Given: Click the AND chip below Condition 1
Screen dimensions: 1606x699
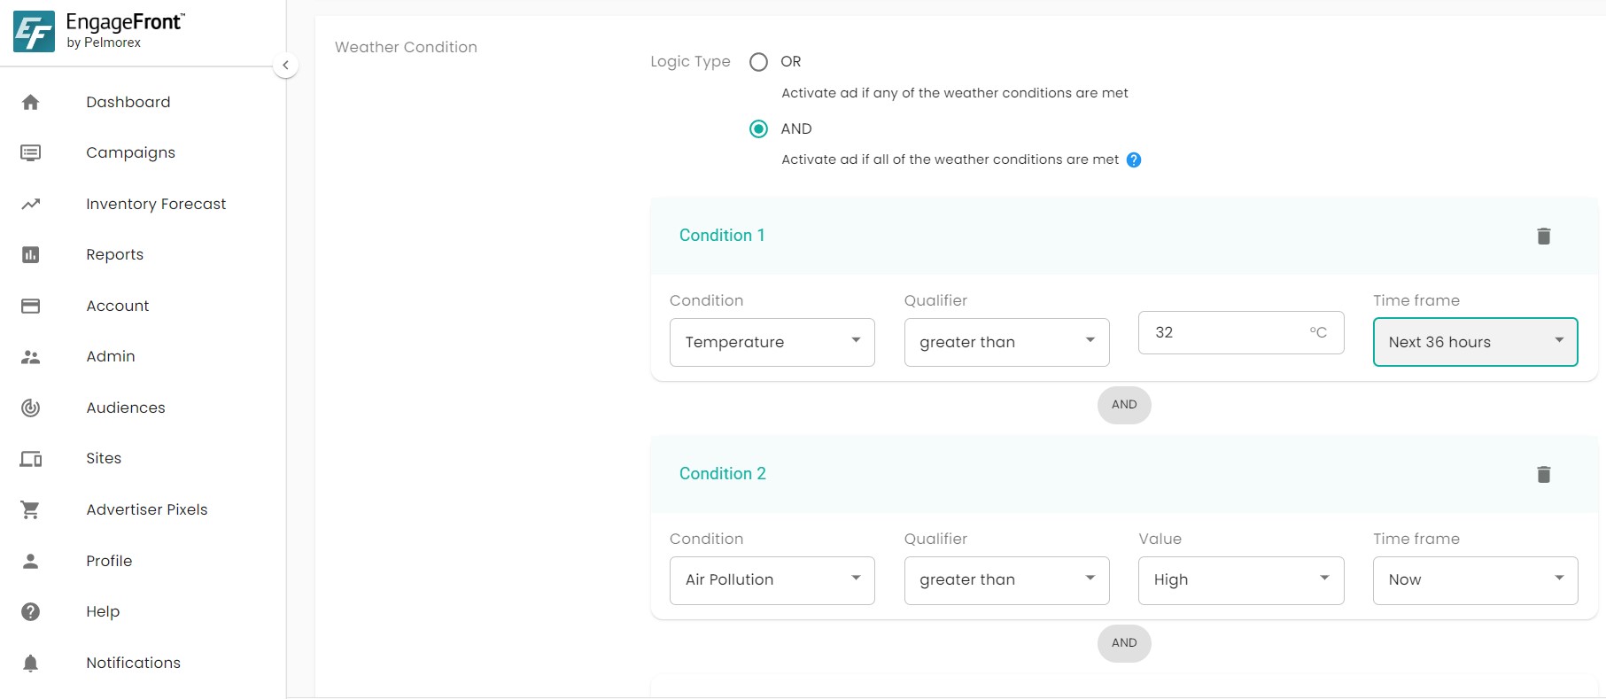Looking at the screenshot, I should coord(1124,405).
